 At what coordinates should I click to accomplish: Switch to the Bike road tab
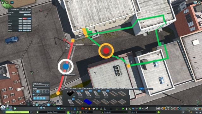tap(113, 89)
